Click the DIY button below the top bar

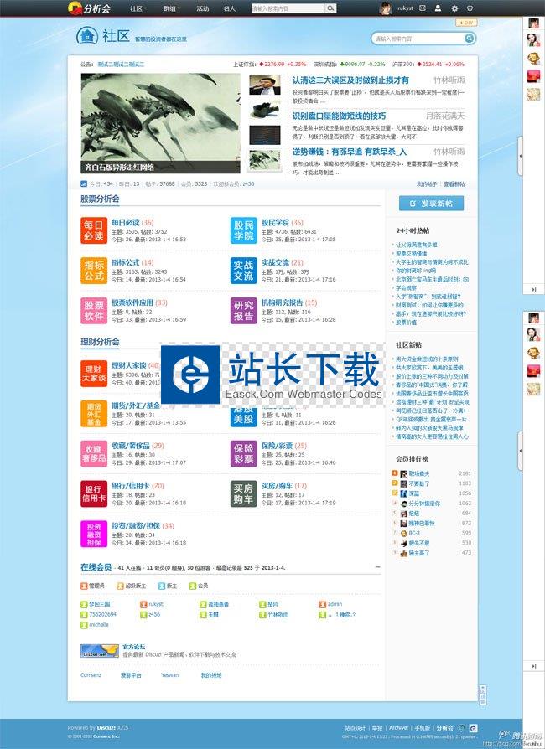click(x=467, y=23)
